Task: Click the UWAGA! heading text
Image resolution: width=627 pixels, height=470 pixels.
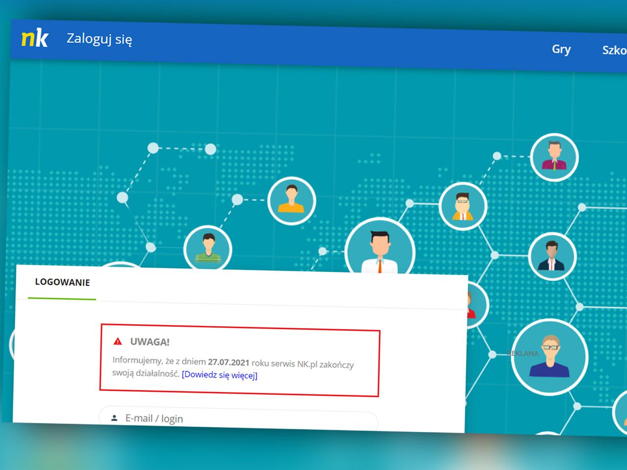Action: pos(150,342)
